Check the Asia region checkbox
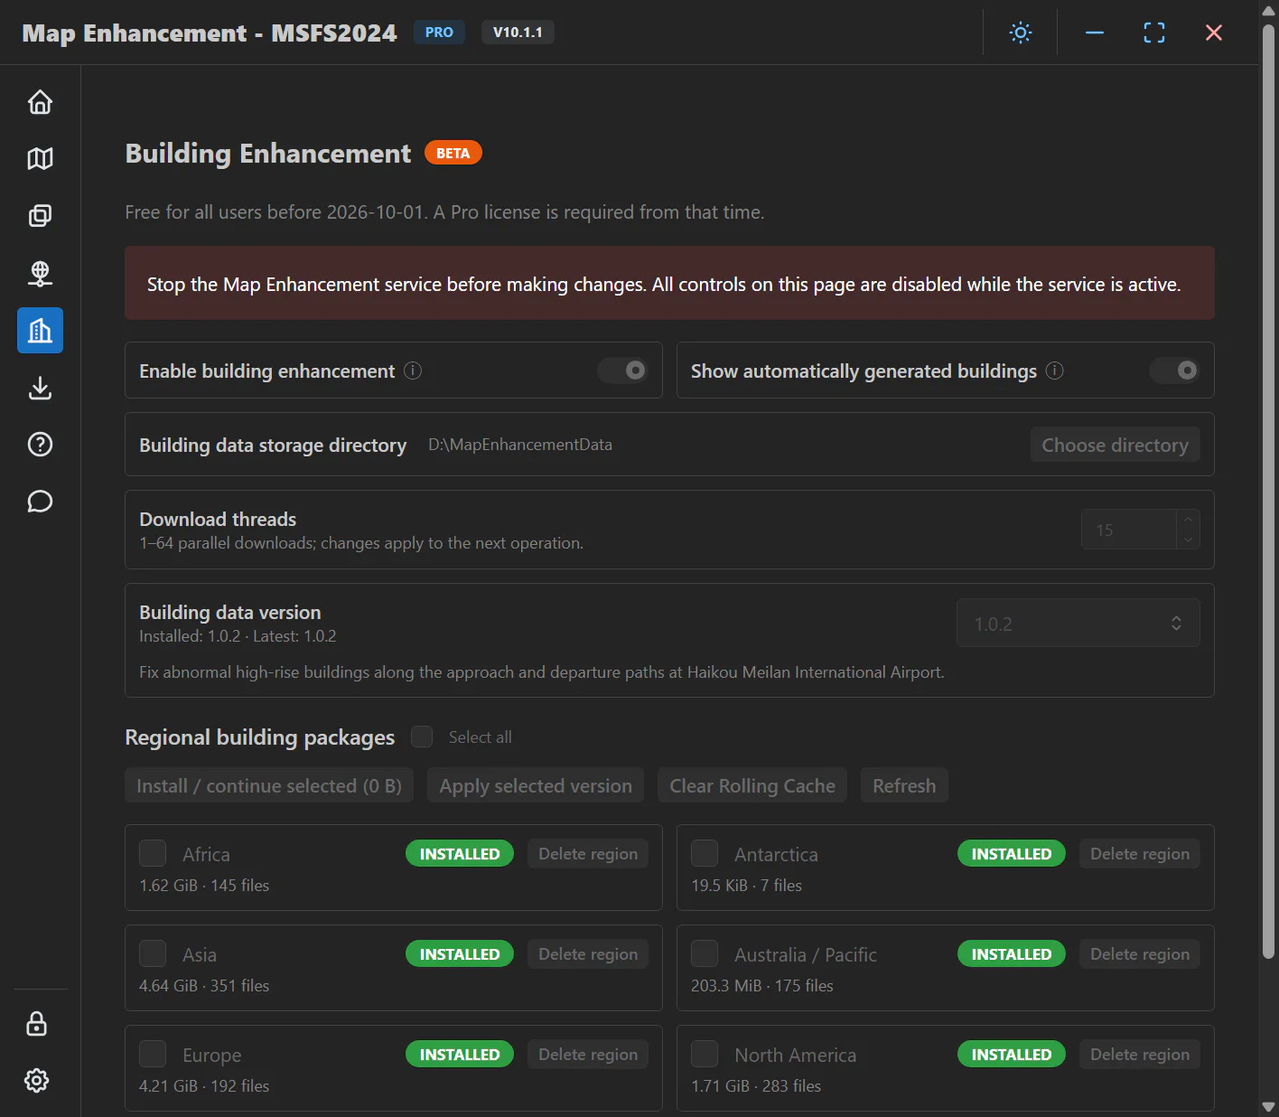Viewport: 1279px width, 1117px height. [x=153, y=953]
